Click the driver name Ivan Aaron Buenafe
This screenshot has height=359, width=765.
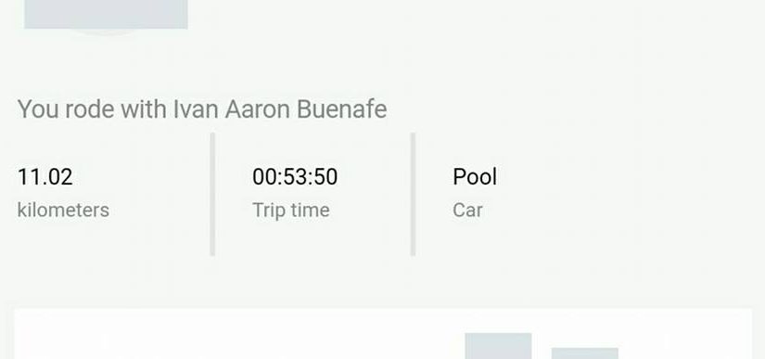pos(280,109)
